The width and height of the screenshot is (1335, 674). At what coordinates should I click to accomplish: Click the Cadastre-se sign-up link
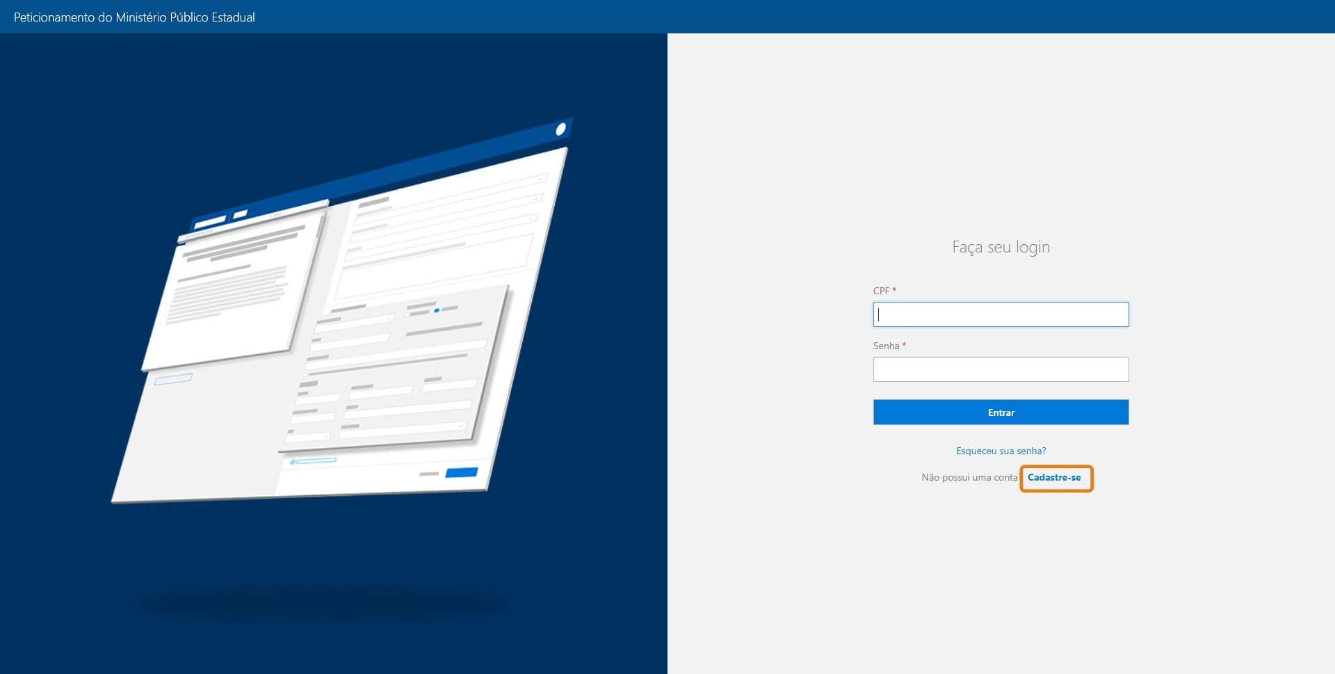(x=1054, y=478)
